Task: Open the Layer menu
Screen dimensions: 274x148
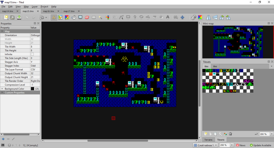Action: tap(34, 7)
